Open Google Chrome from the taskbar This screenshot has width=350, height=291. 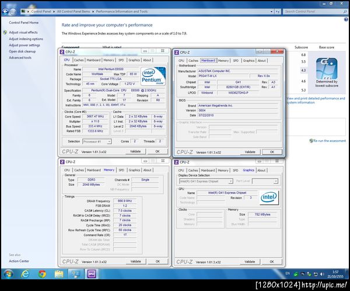pyautogui.click(x=43, y=273)
